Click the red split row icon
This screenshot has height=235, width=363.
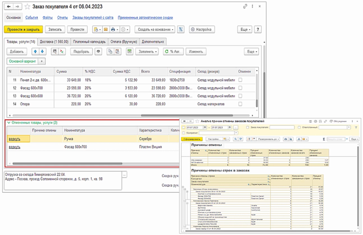pos(62,51)
